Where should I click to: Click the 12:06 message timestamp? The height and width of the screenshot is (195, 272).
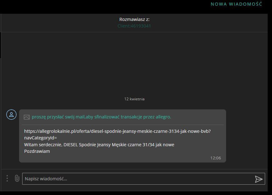tap(215, 158)
